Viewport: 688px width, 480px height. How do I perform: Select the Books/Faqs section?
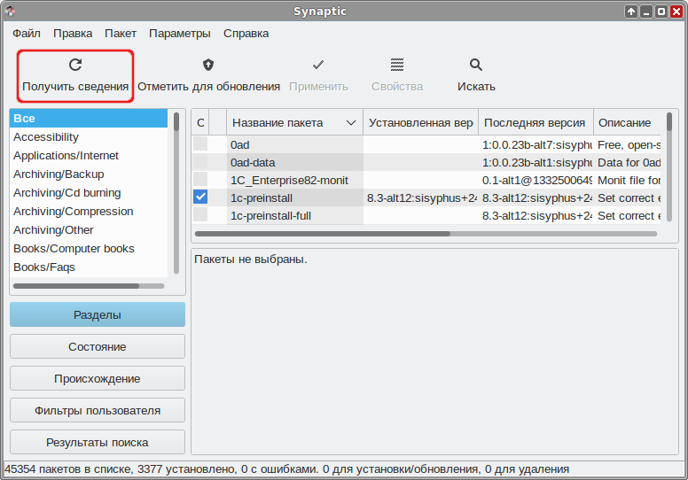pos(89,267)
